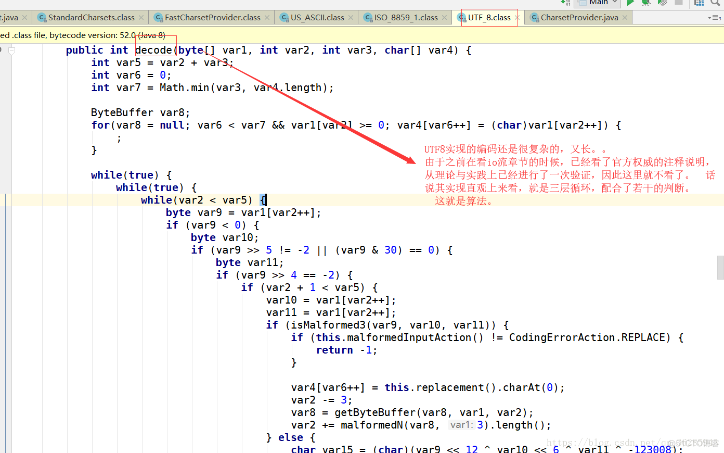Place cursor on 'while(var2 < var5)' line
The image size is (724, 453).
pyautogui.click(x=204, y=200)
